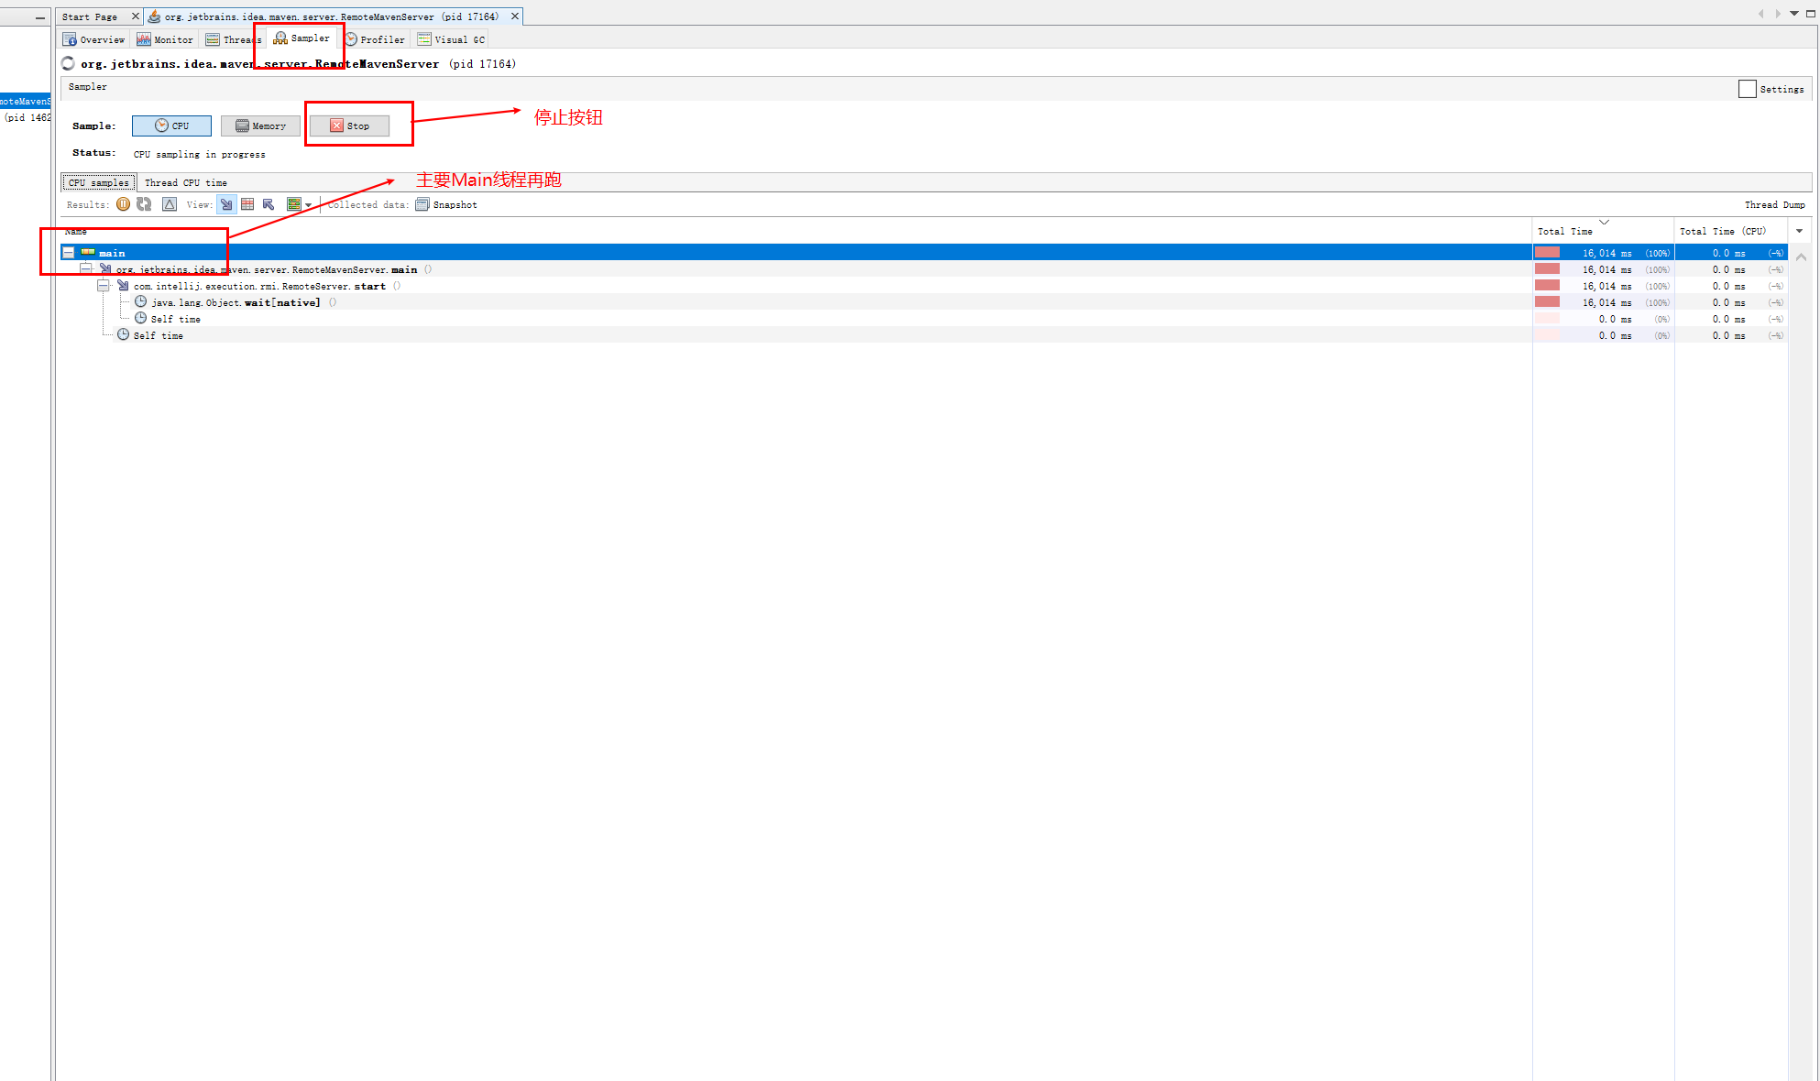Click the Visual GC tab icon
This screenshot has width=1820, height=1081.
pyautogui.click(x=423, y=39)
